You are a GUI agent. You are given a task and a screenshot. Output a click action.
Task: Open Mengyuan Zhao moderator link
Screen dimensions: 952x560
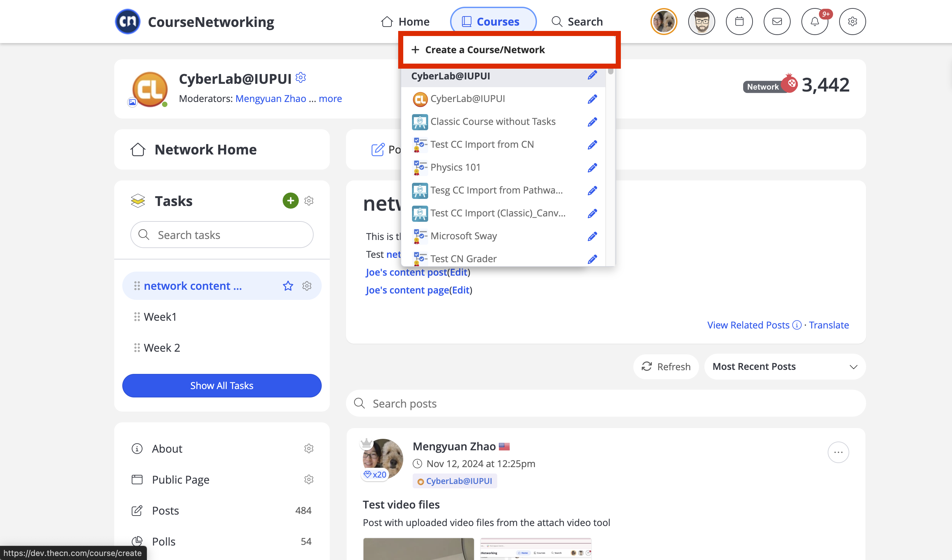(x=271, y=99)
